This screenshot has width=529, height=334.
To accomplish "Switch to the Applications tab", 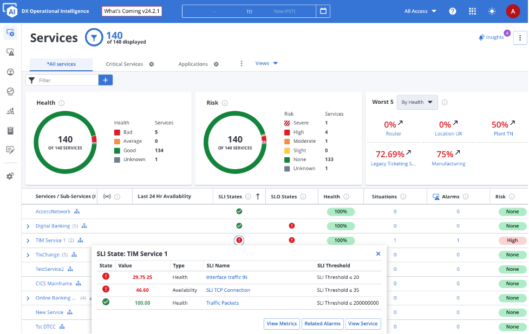I will click(194, 63).
